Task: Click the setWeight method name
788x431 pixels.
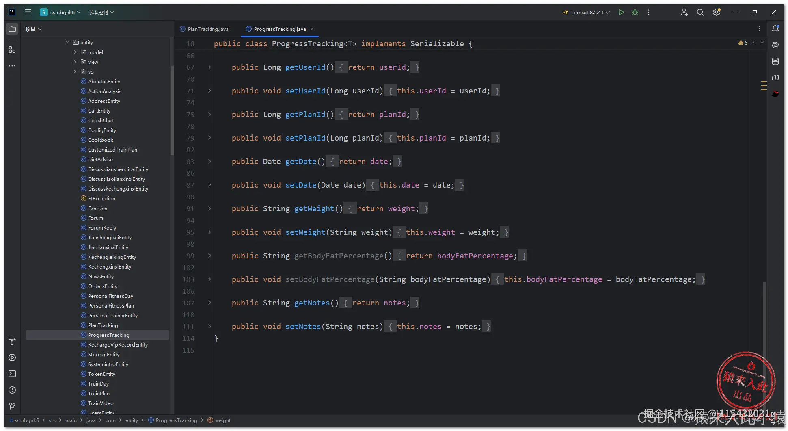Action: coord(305,232)
